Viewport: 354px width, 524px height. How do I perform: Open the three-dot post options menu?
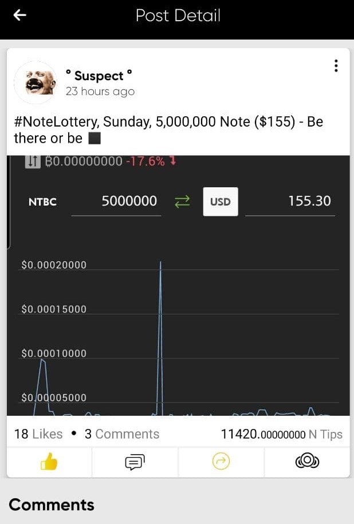(x=336, y=66)
